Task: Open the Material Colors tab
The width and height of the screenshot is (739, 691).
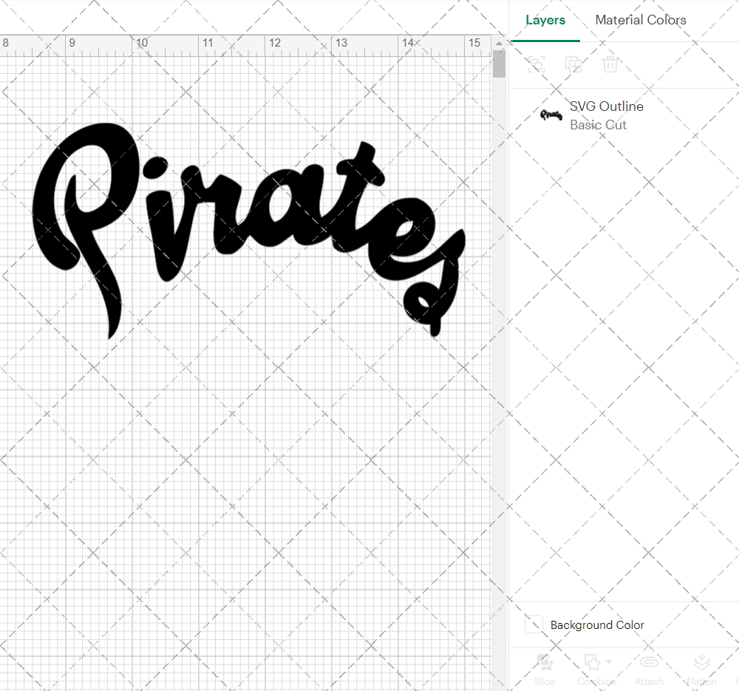Action: [x=641, y=20]
